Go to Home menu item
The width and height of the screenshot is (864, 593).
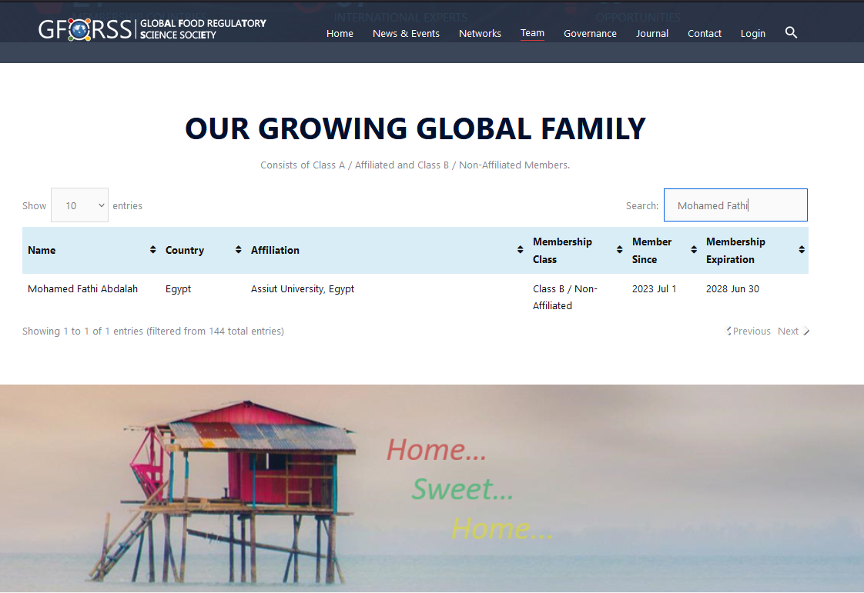[340, 34]
